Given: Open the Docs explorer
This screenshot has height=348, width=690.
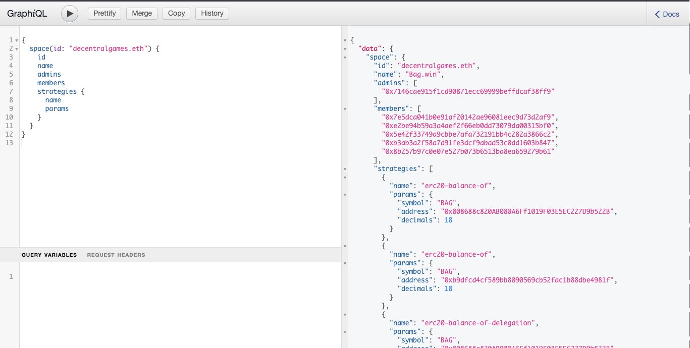Looking at the screenshot, I should (667, 14).
